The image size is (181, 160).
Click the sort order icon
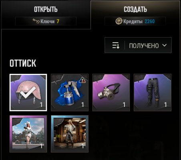pos(116,45)
